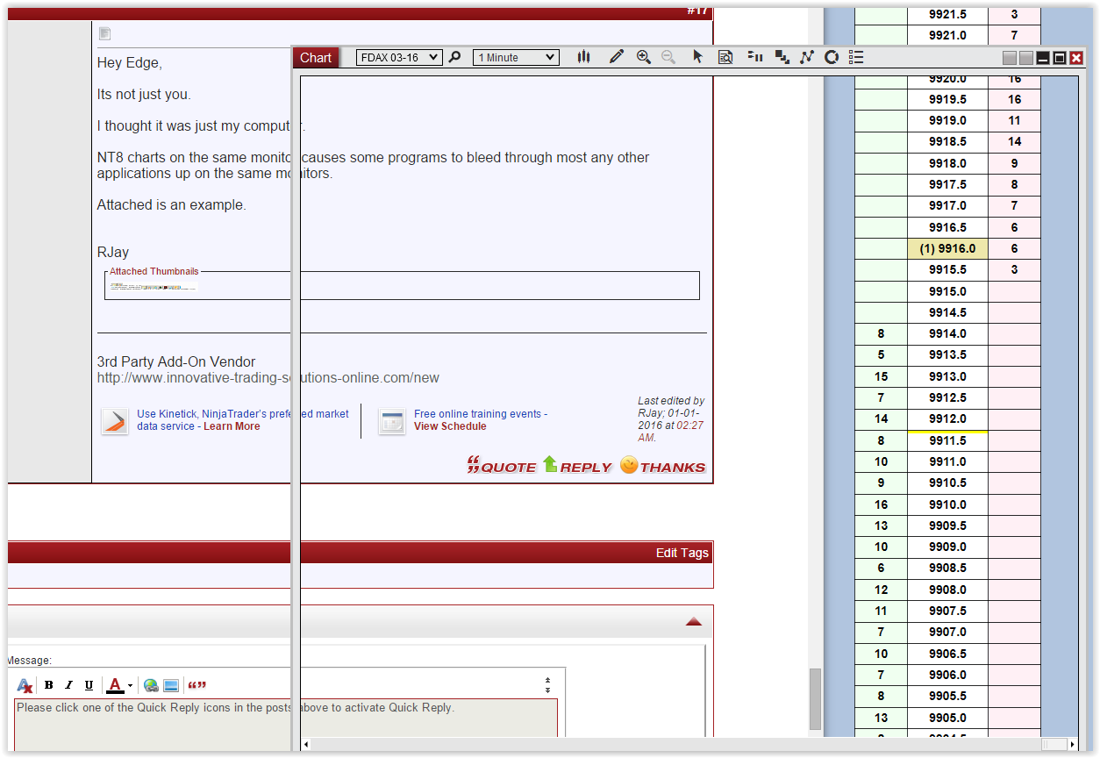Toggle italic in message editor

pyautogui.click(x=68, y=685)
